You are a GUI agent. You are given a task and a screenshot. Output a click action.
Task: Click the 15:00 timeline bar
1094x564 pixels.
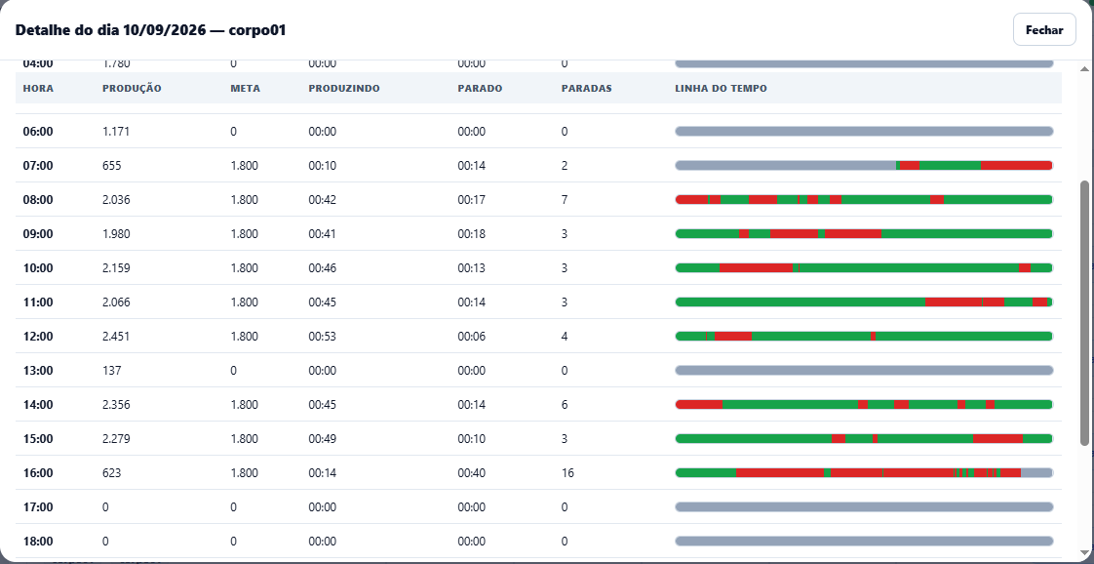(x=864, y=439)
